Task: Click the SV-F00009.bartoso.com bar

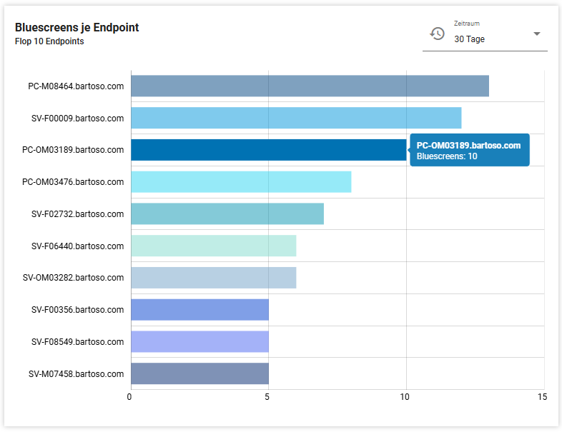Action: tap(296, 118)
